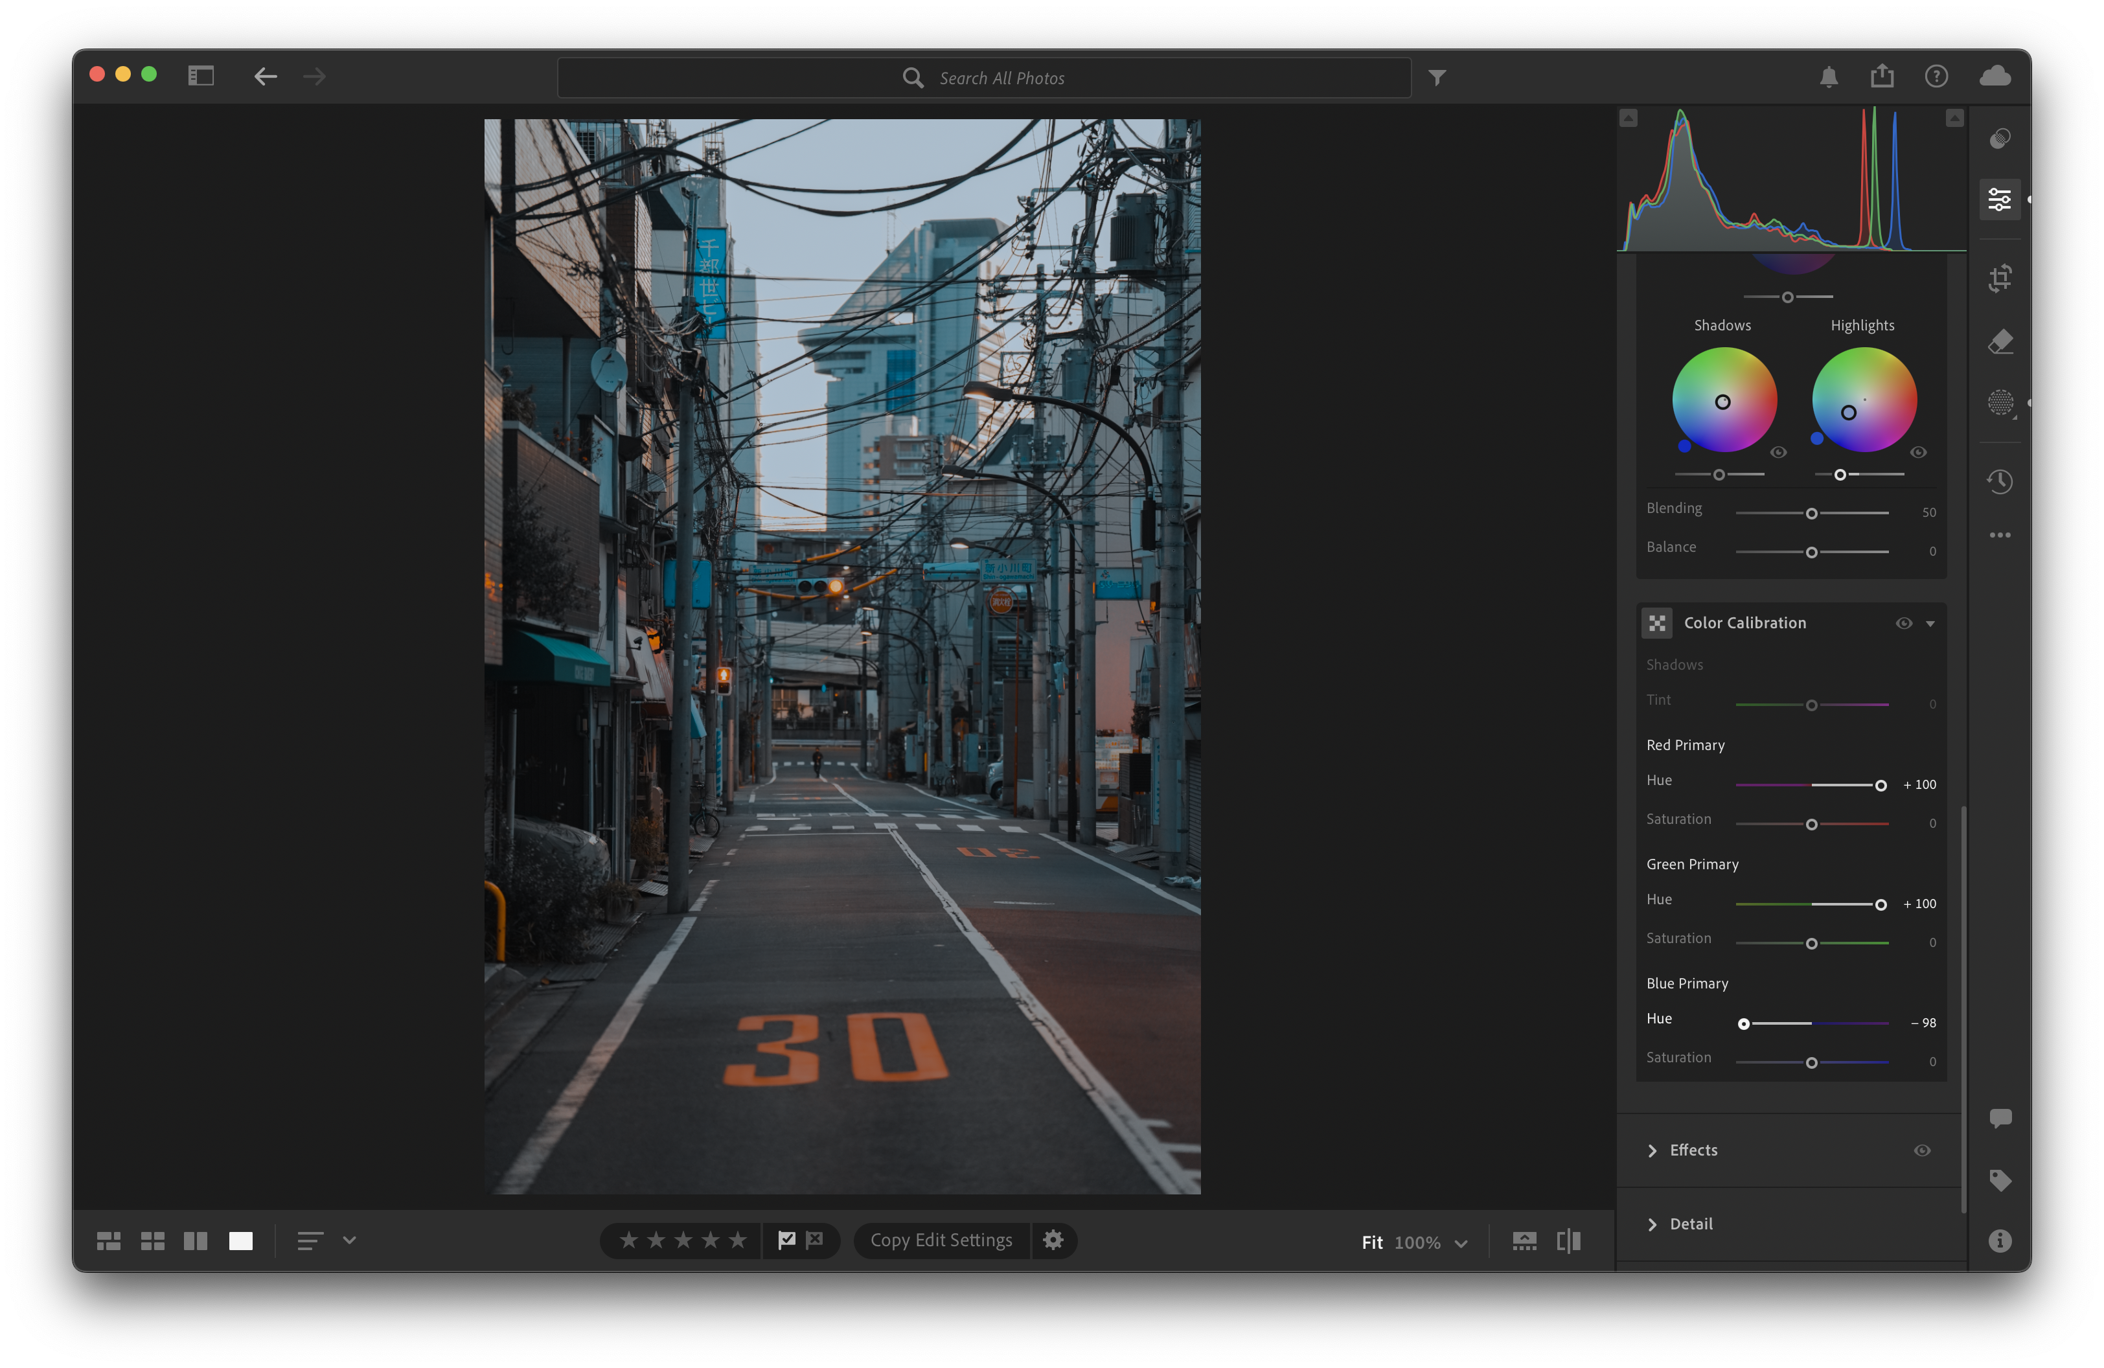The image size is (2104, 1368).
Task: Click the Blending slider handle
Action: click(x=1811, y=514)
